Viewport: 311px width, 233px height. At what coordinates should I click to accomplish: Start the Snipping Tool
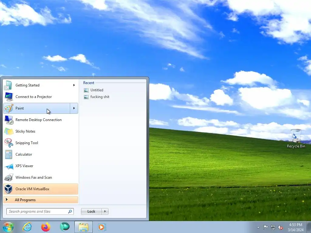click(x=40, y=143)
